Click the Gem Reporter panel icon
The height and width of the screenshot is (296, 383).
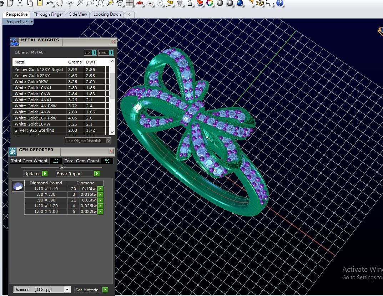(12, 152)
